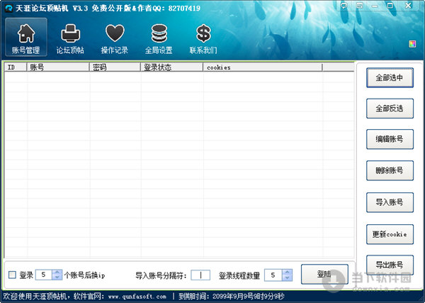The width and height of the screenshot is (425, 303).
Task: Click the ID column header
Action: (x=16, y=67)
